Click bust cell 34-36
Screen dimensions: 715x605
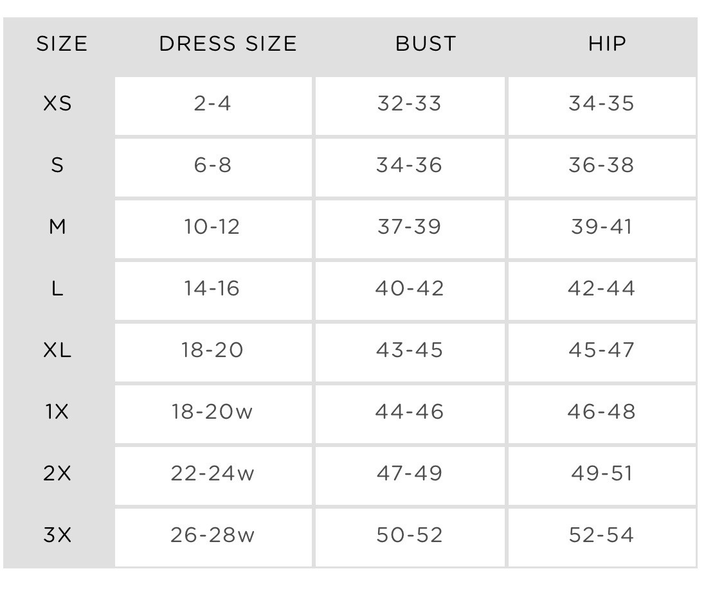click(410, 168)
